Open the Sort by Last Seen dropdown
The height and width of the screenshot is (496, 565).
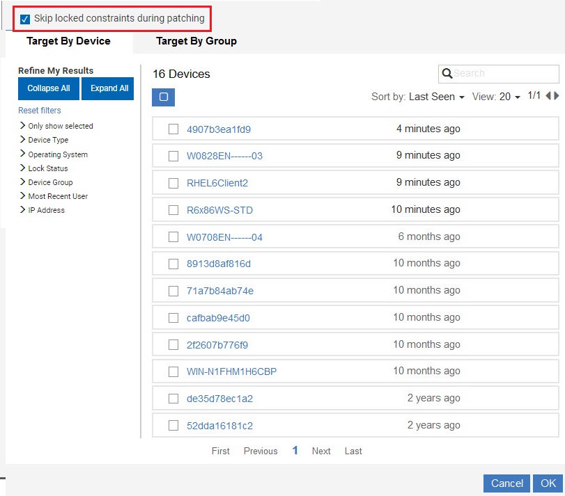pos(436,97)
